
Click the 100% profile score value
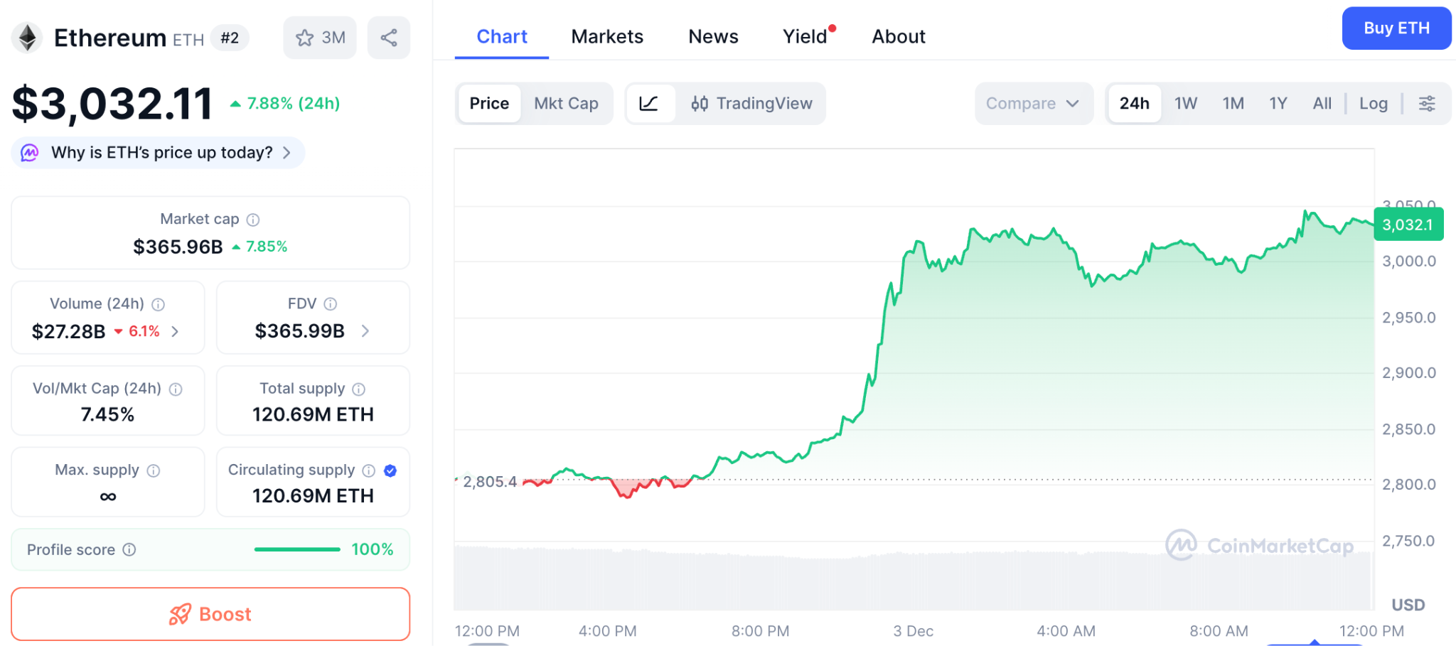pos(373,549)
